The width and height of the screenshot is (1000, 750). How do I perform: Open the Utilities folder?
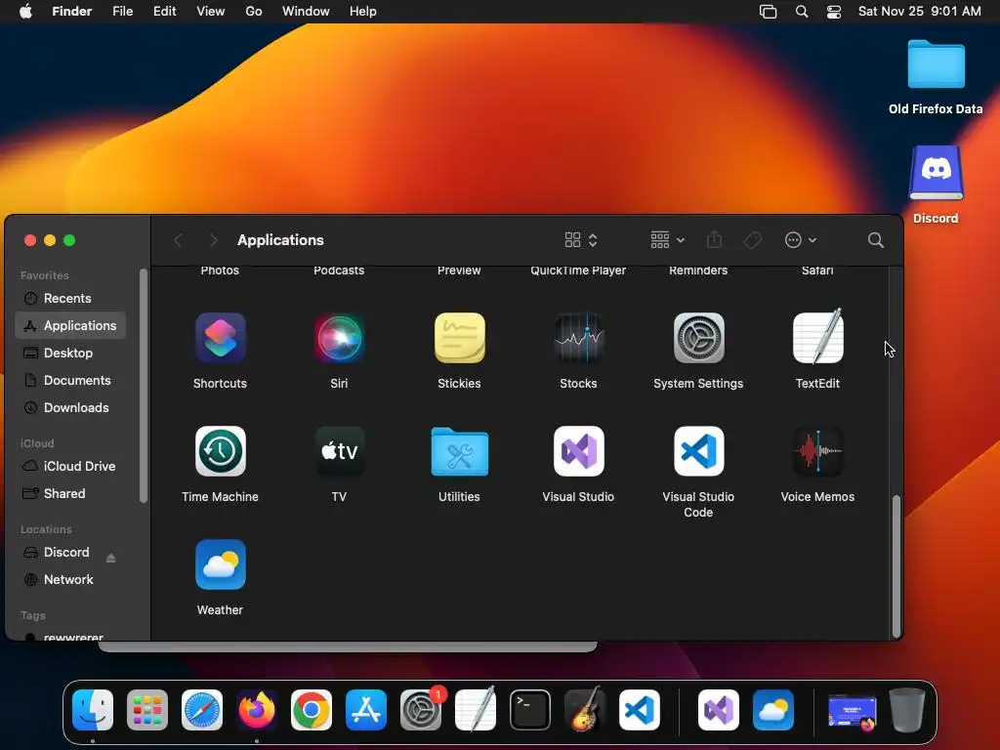[459, 451]
